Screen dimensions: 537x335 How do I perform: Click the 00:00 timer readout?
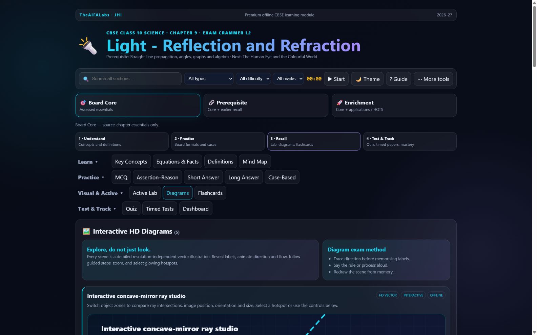pyautogui.click(x=314, y=79)
